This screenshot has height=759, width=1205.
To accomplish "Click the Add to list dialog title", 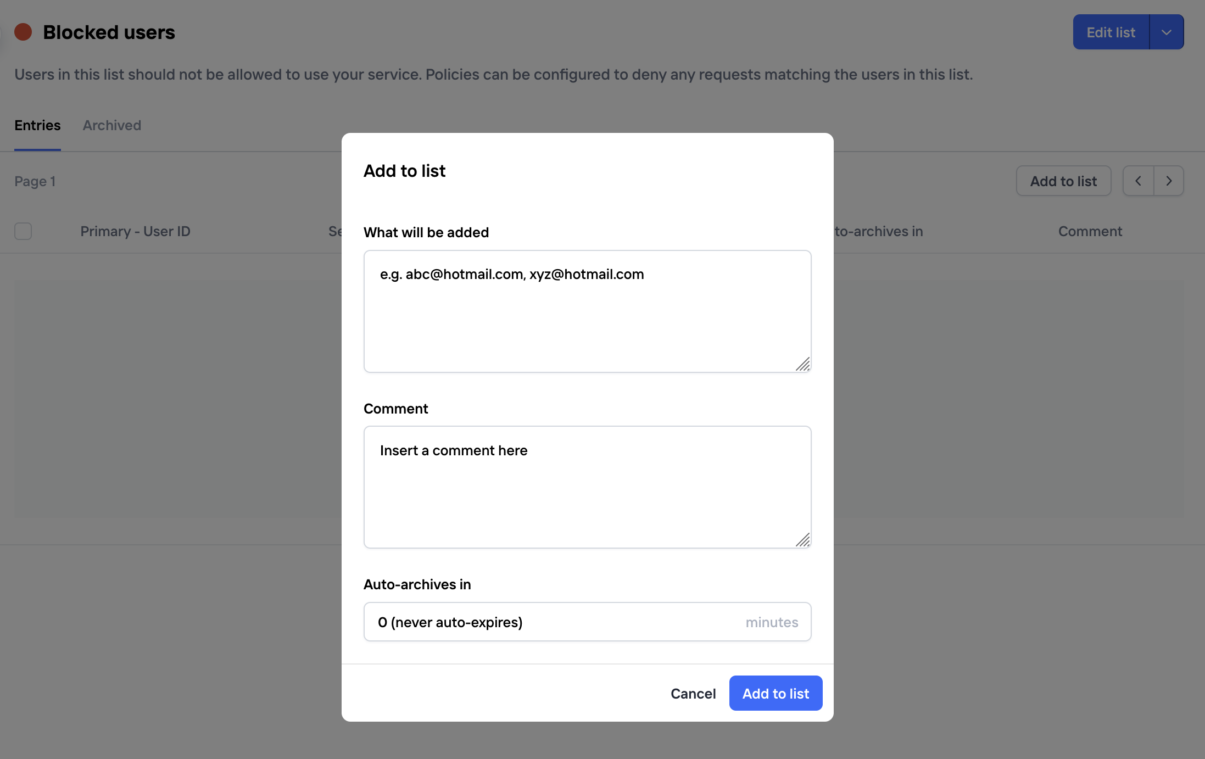I will pos(404,171).
